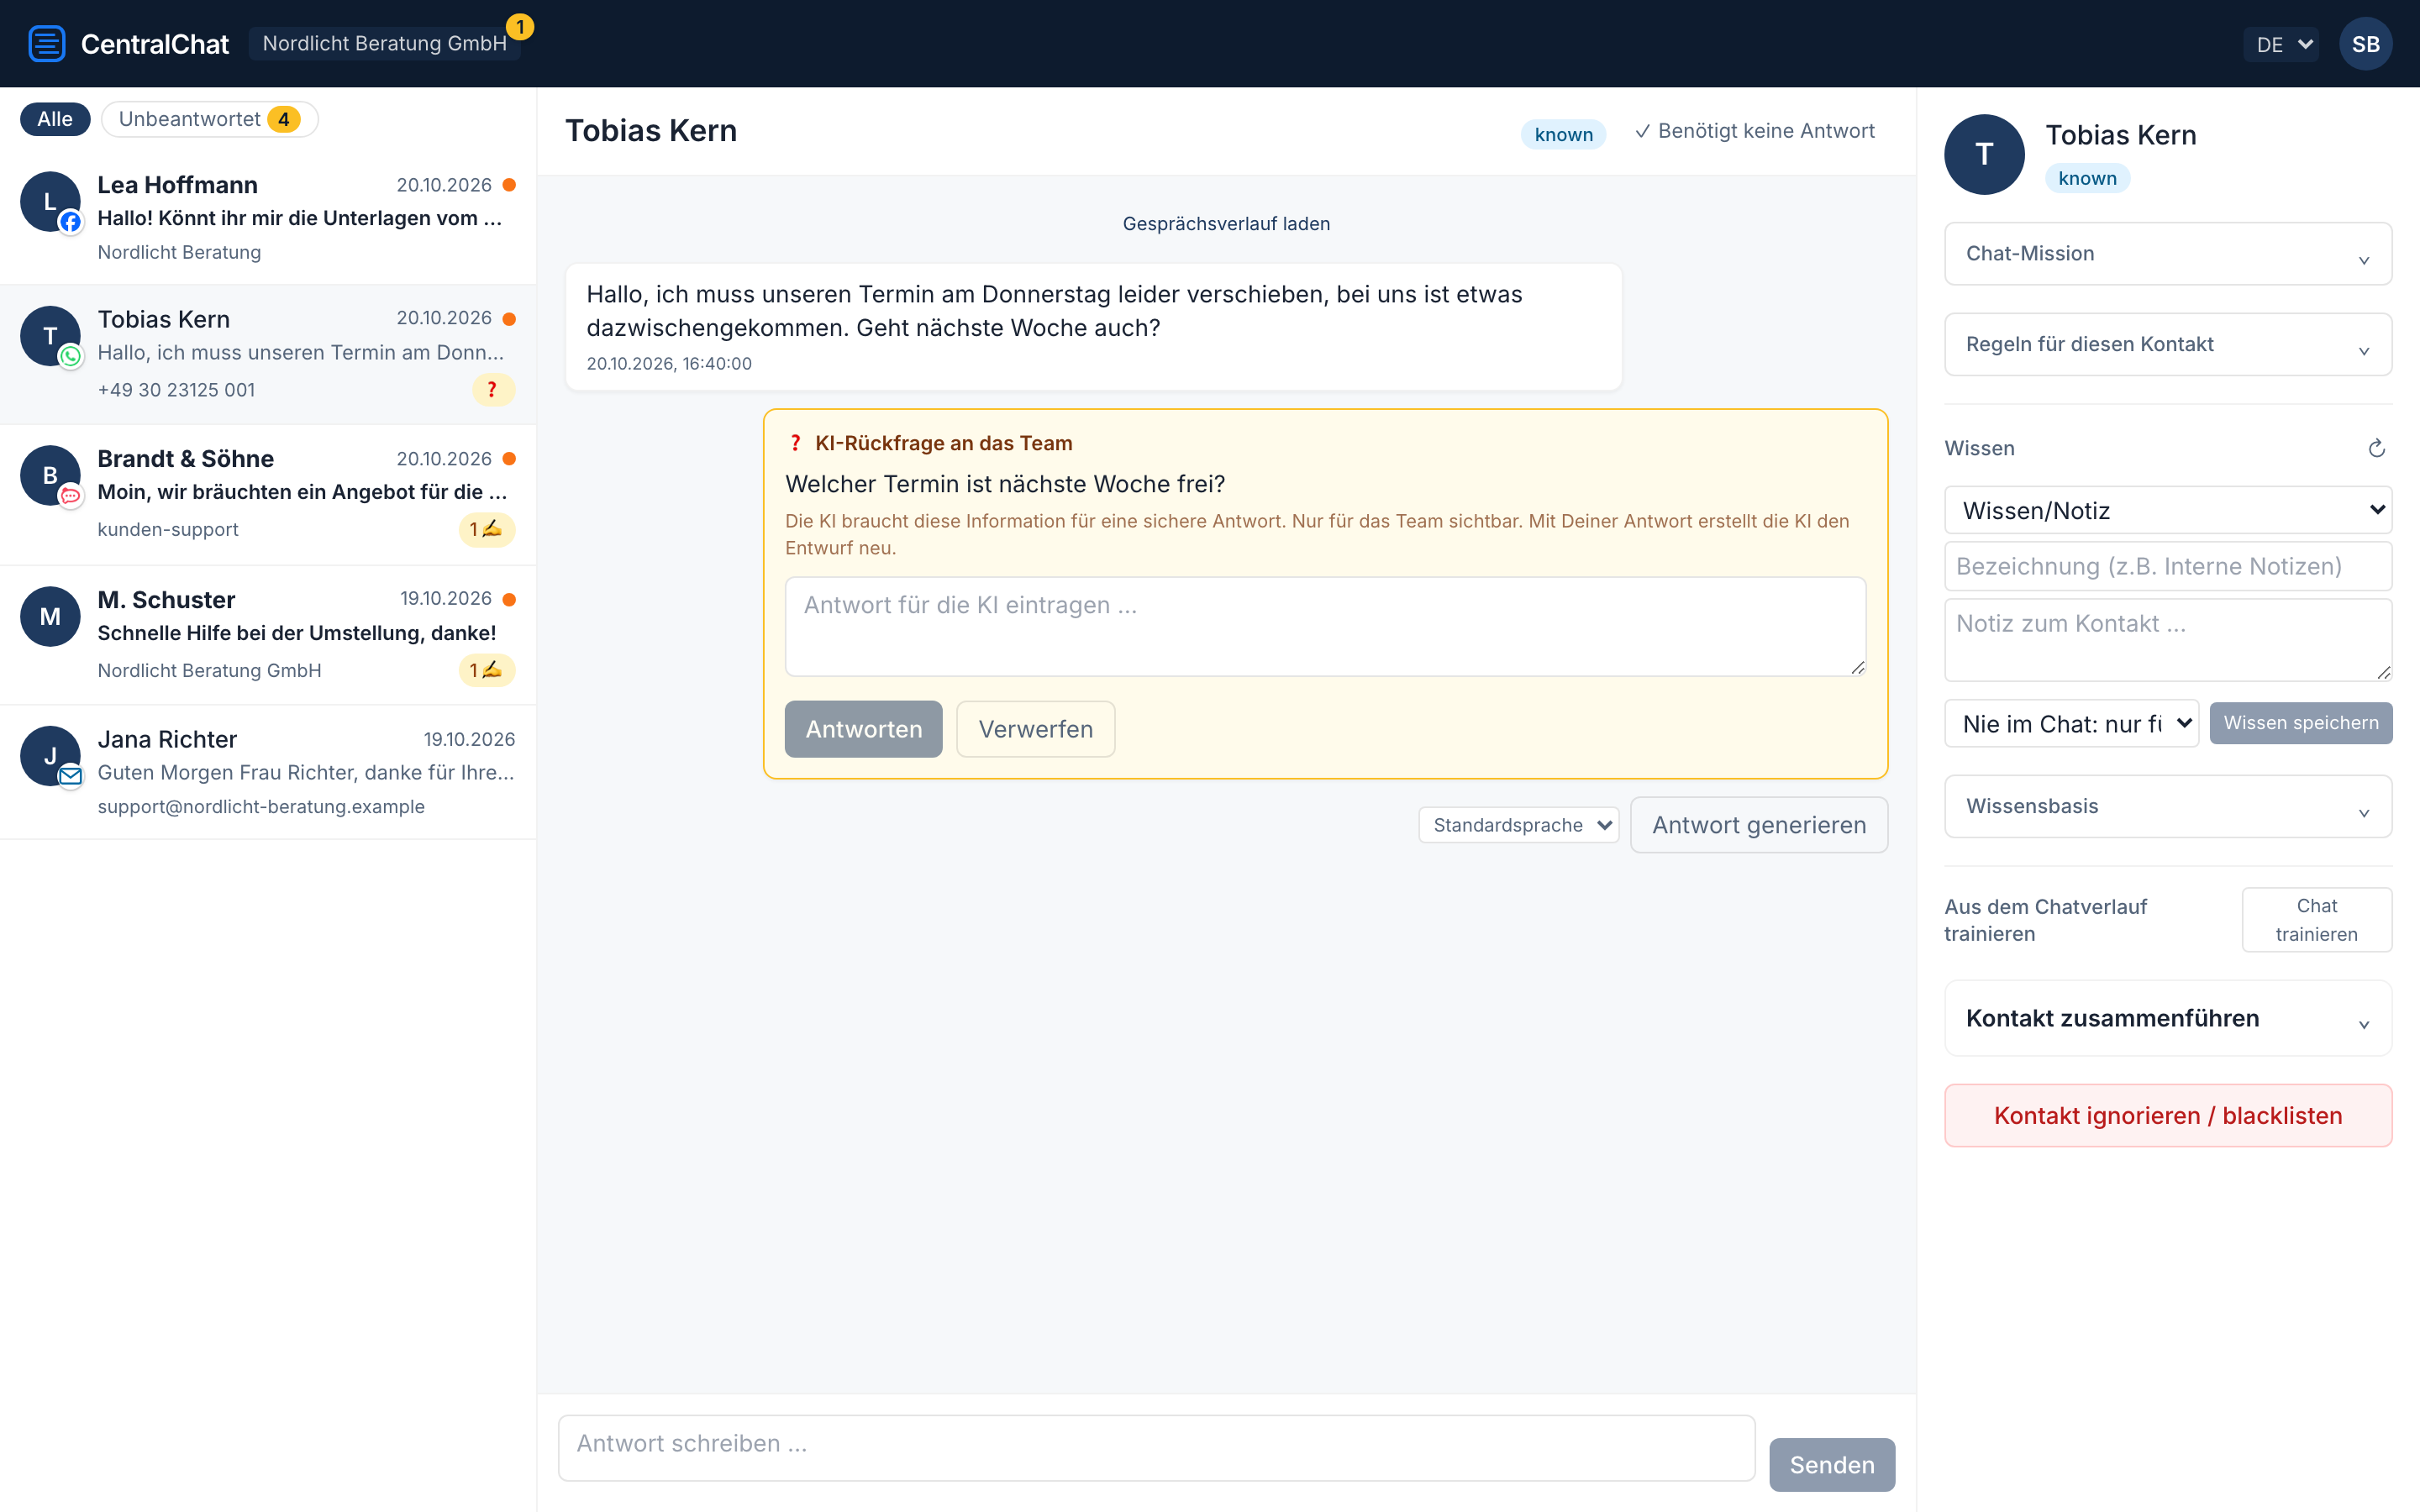The height and width of the screenshot is (1512, 2420).
Task: Click Tobias Kern's WhatsApp avatar in list
Action: 50,336
